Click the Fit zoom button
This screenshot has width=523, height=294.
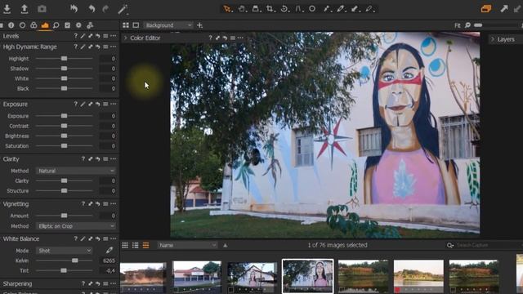pos(457,25)
